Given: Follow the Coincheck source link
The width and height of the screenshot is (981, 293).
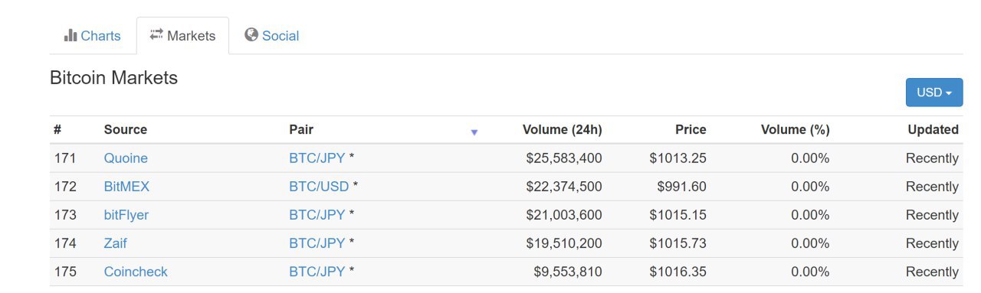Looking at the screenshot, I should click(x=136, y=272).
